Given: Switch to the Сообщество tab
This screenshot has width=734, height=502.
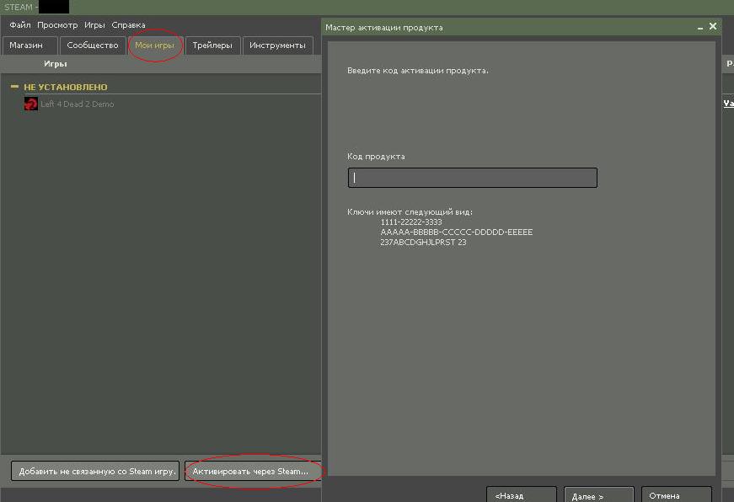Looking at the screenshot, I should [93, 45].
